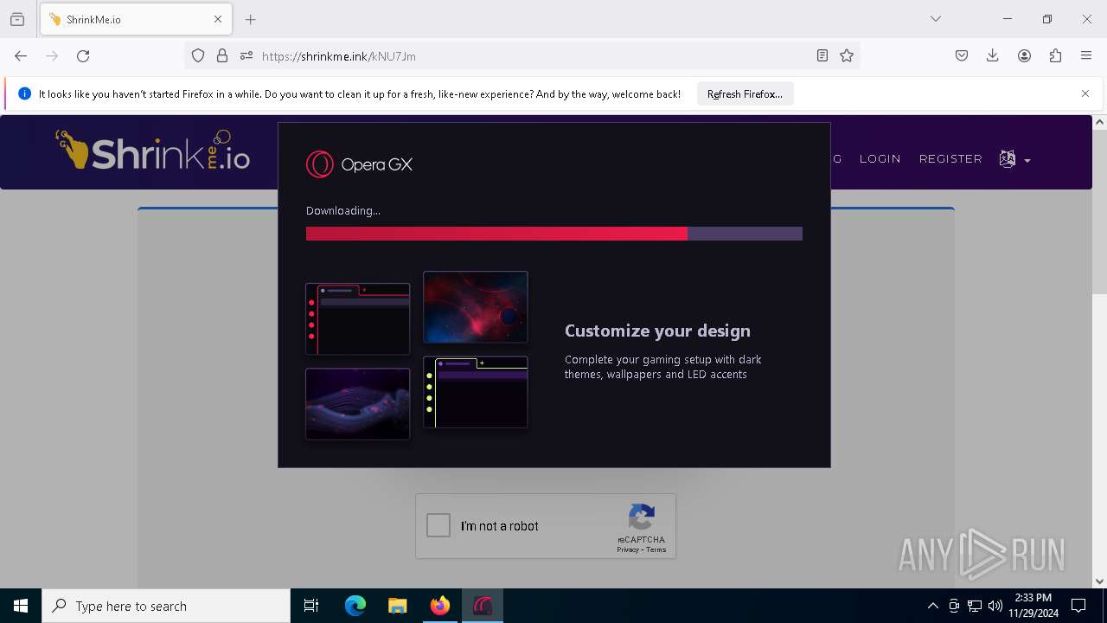Go back to previous page
1107x623 pixels.
point(21,55)
